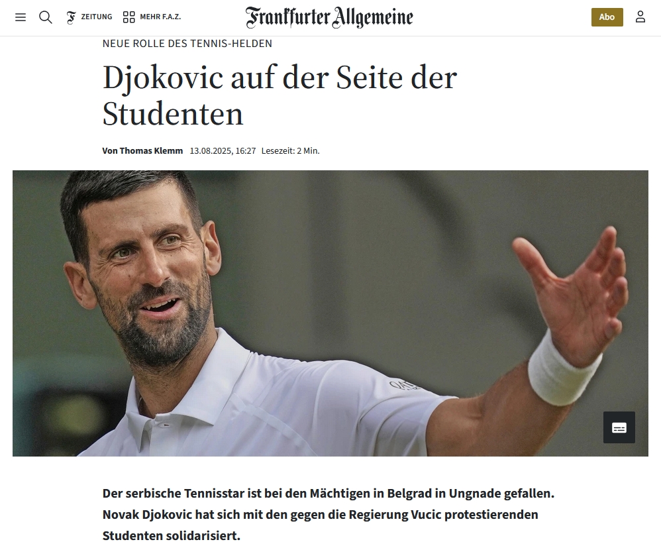
Task: Click the Djokovic article photo
Action: [330, 313]
